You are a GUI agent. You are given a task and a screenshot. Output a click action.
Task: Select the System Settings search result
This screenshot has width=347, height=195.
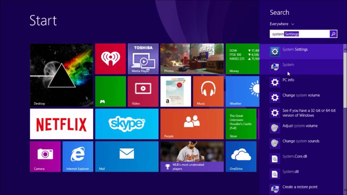pyautogui.click(x=301, y=51)
